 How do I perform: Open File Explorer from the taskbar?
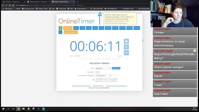click(x=24, y=109)
